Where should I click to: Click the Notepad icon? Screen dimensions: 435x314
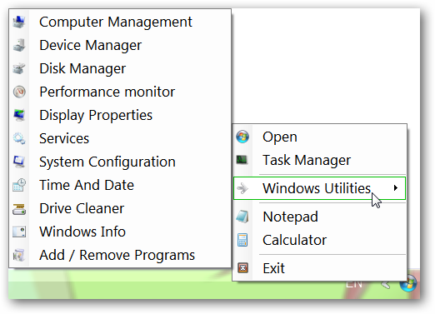242,217
